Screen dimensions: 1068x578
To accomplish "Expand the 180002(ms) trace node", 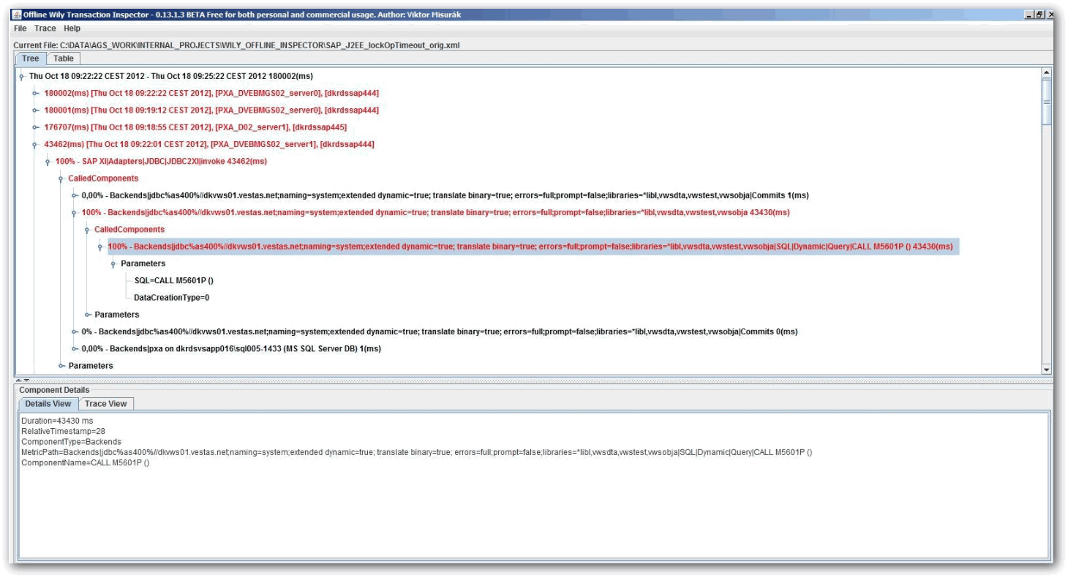I will tap(36, 93).
